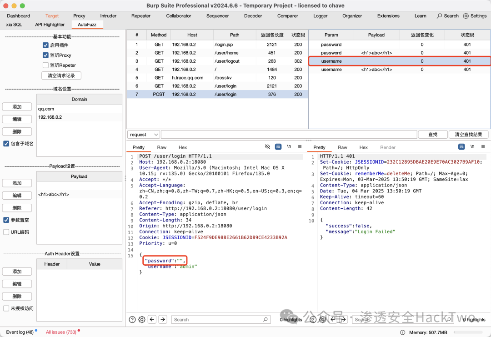491x337 pixels.
Task: Open the Repeater tab
Action: 140,15
